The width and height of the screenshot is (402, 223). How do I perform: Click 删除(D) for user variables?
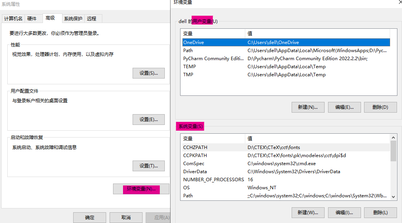pos(381,107)
